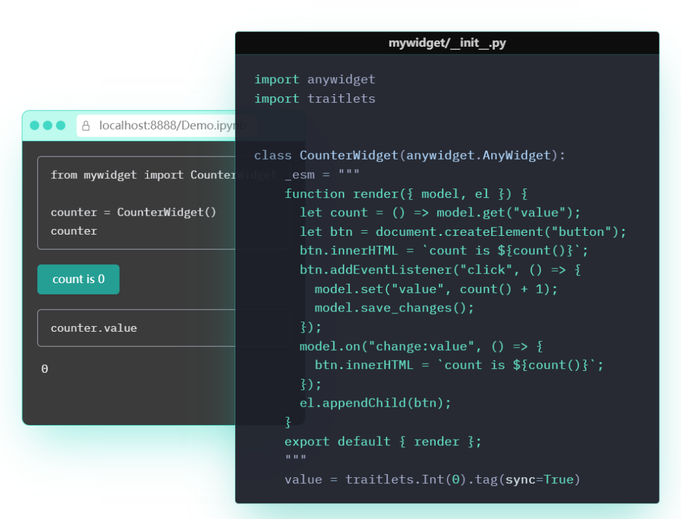Click the output value '0' below counter.value
The width and height of the screenshot is (681, 519).
[45, 369]
